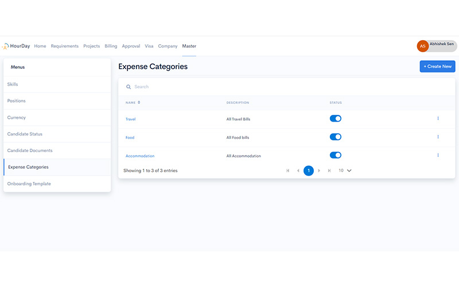
Task: Click the AS user avatar
Action: click(422, 46)
